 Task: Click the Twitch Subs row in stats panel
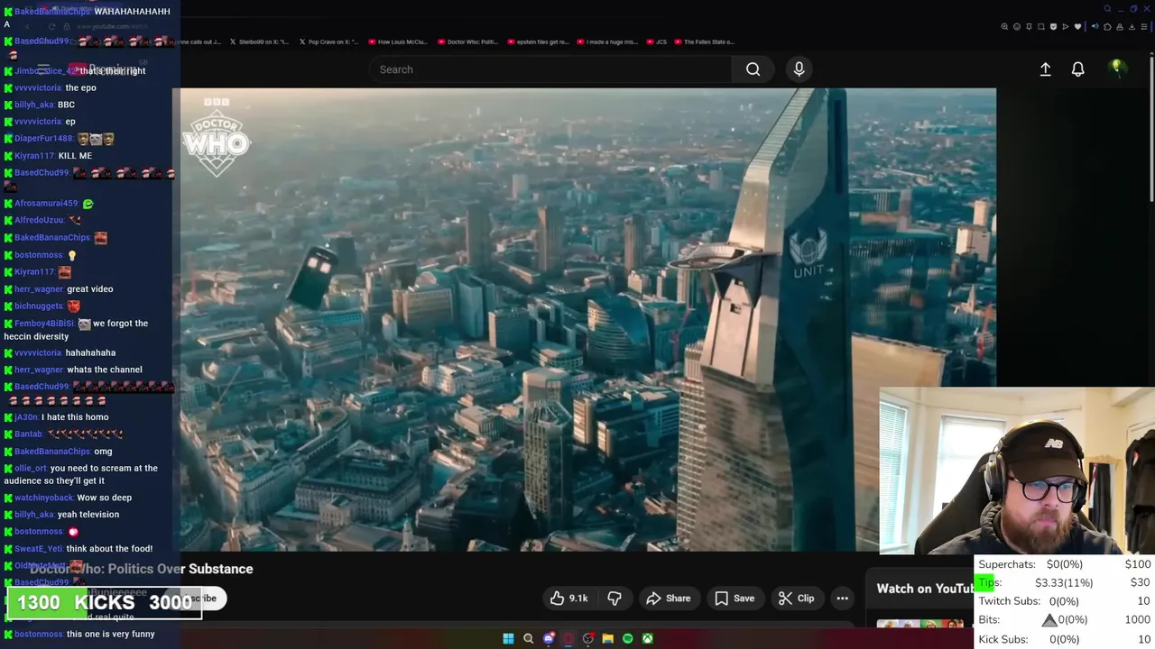pyautogui.click(x=1064, y=601)
